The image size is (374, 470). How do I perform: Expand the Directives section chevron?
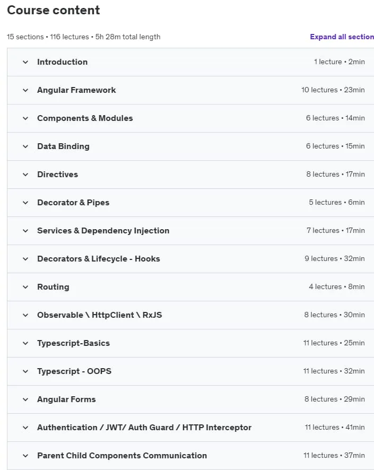[x=25, y=175]
